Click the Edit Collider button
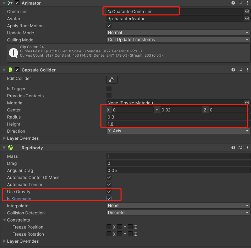The height and width of the screenshot is (248, 251). click(112, 80)
